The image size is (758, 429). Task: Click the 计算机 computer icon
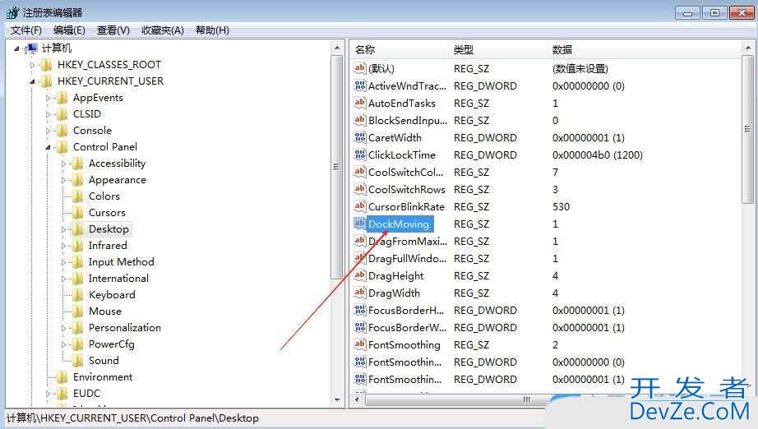[31, 48]
